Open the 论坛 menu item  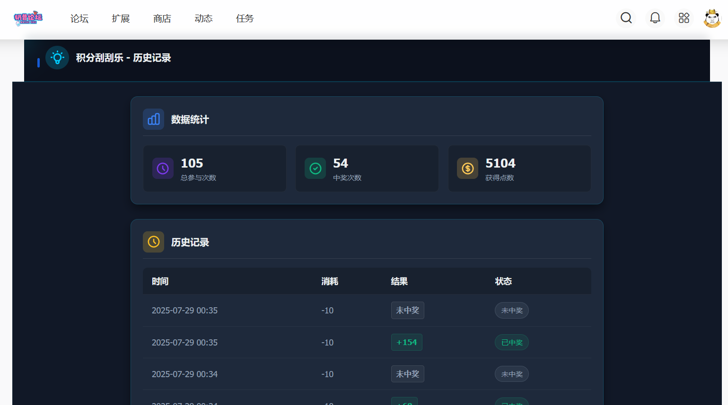(79, 18)
